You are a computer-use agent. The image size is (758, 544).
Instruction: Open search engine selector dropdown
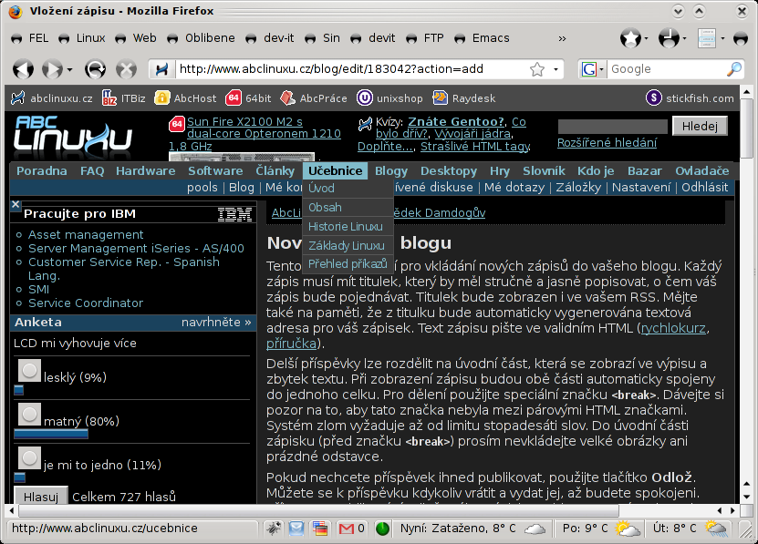pos(601,69)
